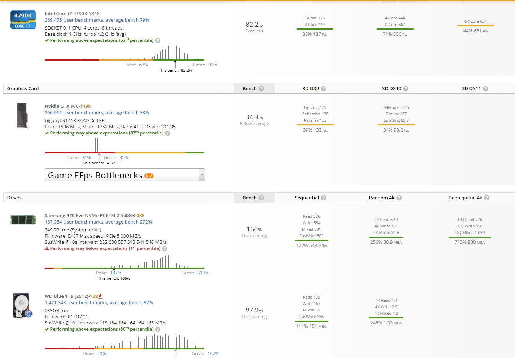Expand the Game EFps Bottlenecks dropdown arrow

tap(202, 175)
